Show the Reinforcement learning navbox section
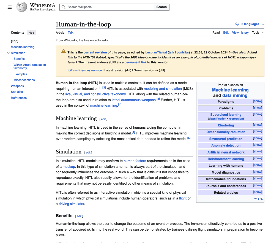The height and width of the screenshot is (243, 271). click(257, 158)
